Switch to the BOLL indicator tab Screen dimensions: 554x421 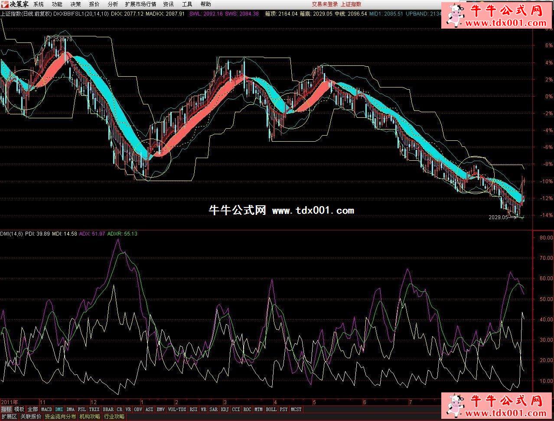pyautogui.click(x=271, y=409)
